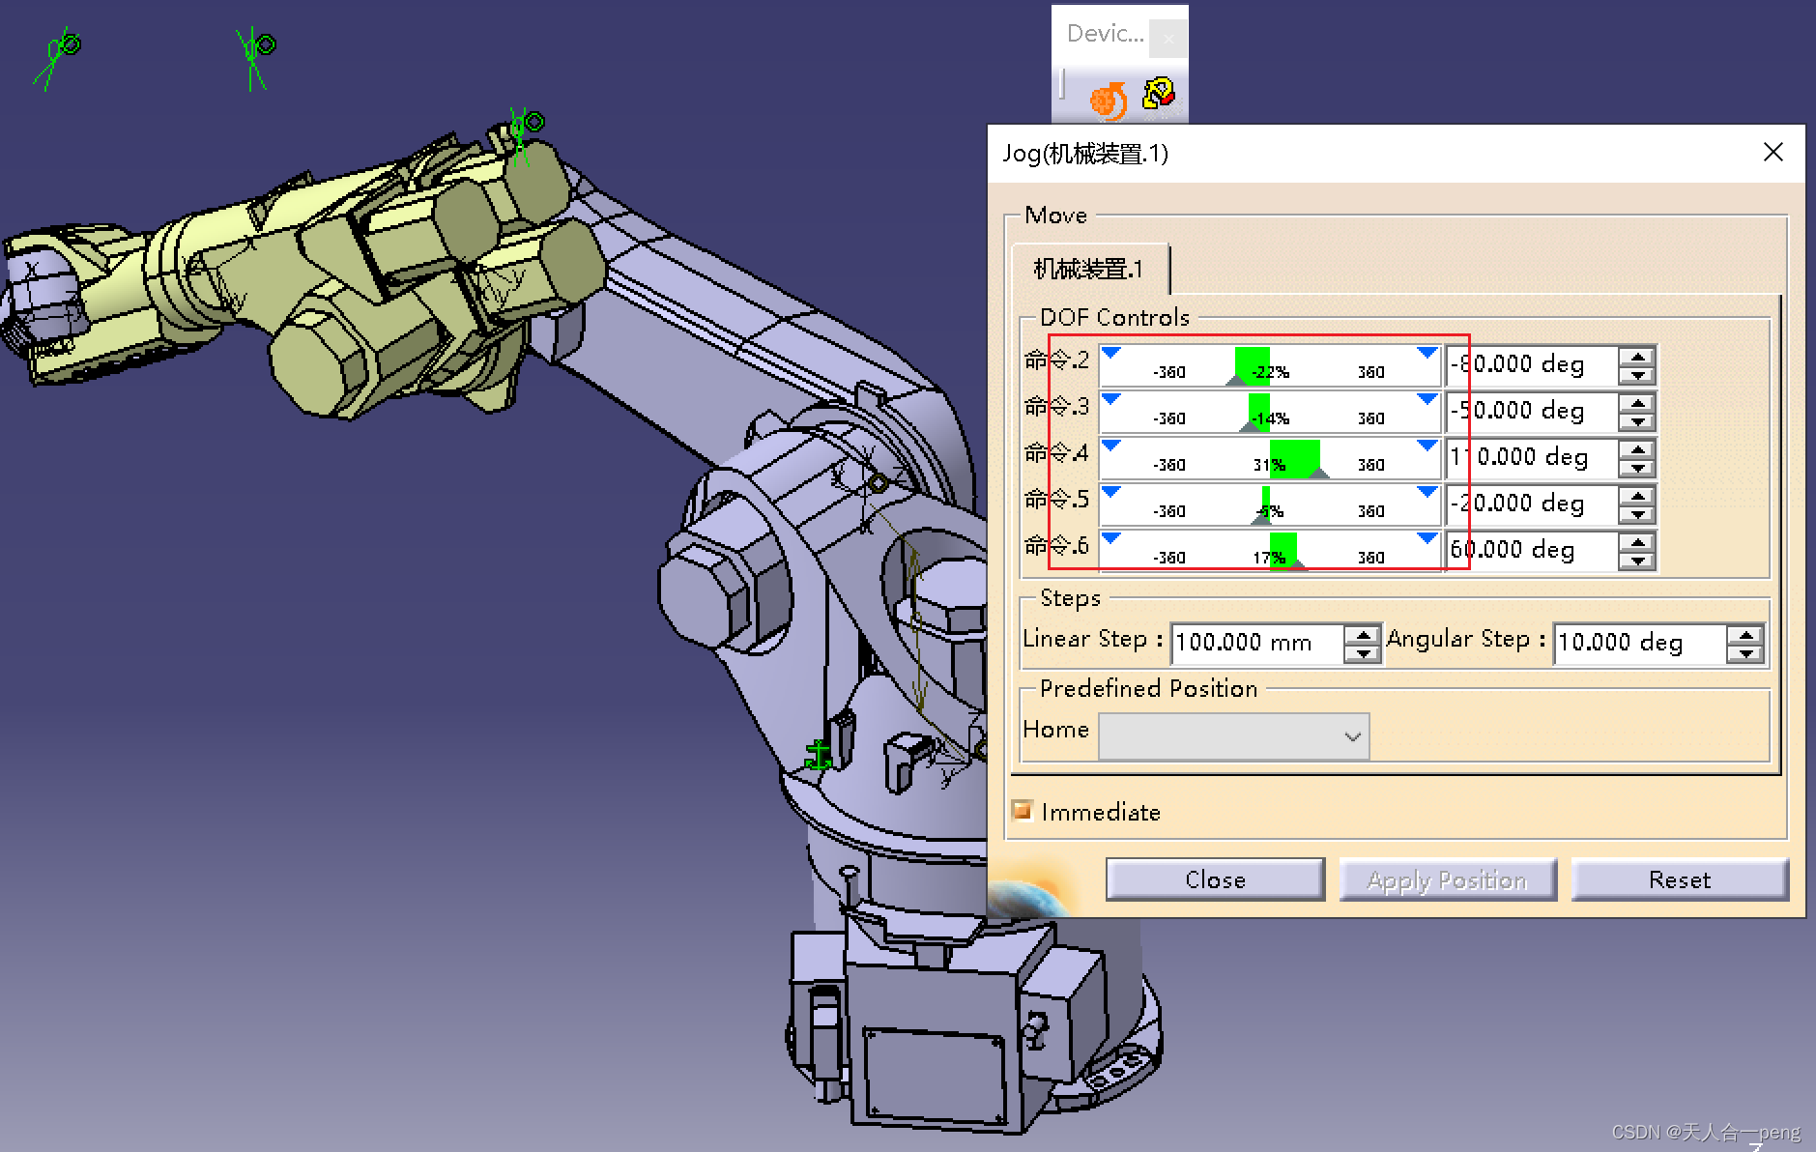Click the 命令.4 lower limit blue arrow
Screen dimensions: 1816x1152
click(x=1111, y=446)
